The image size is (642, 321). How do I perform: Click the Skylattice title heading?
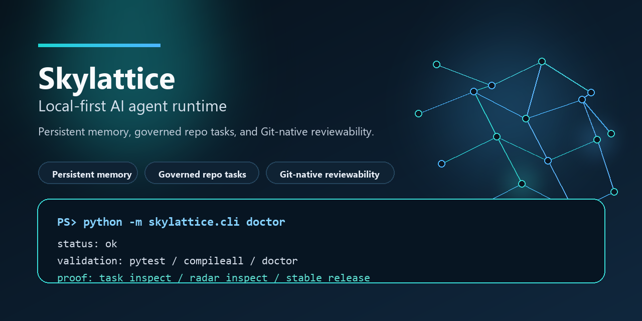coord(106,78)
